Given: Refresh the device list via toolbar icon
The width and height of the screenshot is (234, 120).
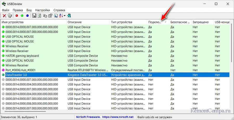Looking at the screenshot, I should (x=39, y=16).
